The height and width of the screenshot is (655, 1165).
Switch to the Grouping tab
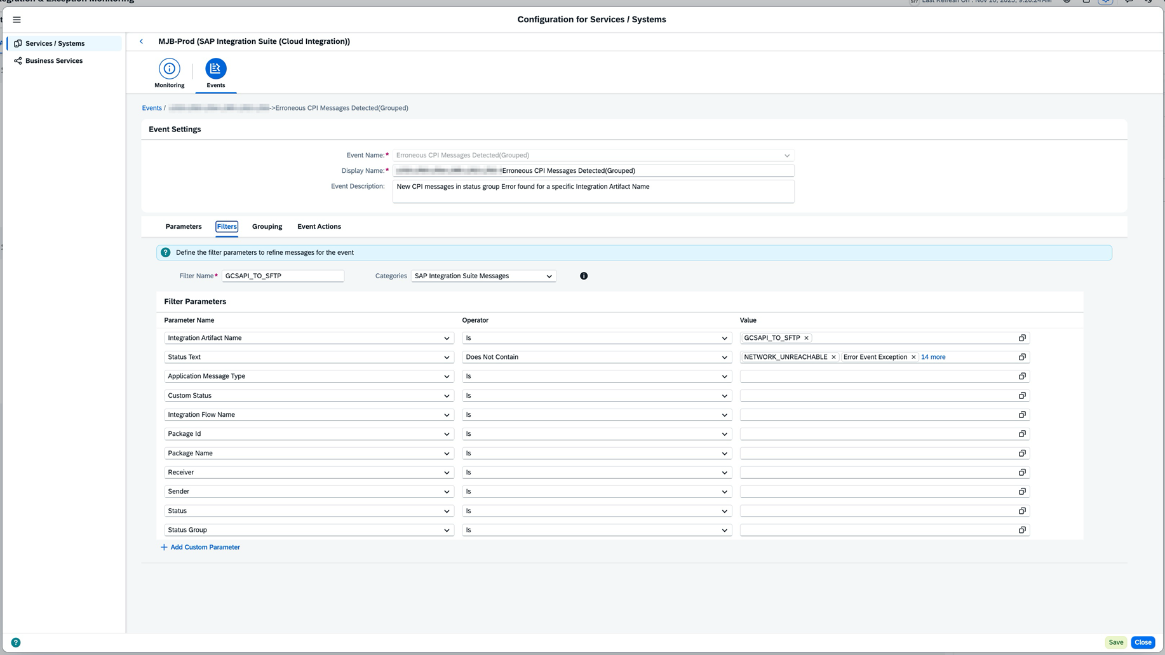pyautogui.click(x=267, y=227)
